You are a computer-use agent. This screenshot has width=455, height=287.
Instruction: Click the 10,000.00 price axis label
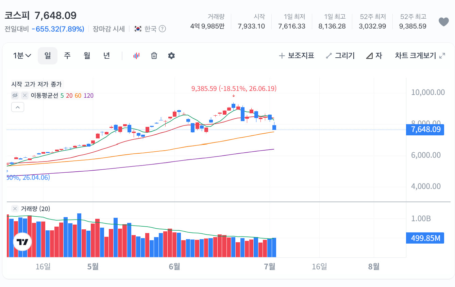(428, 92)
